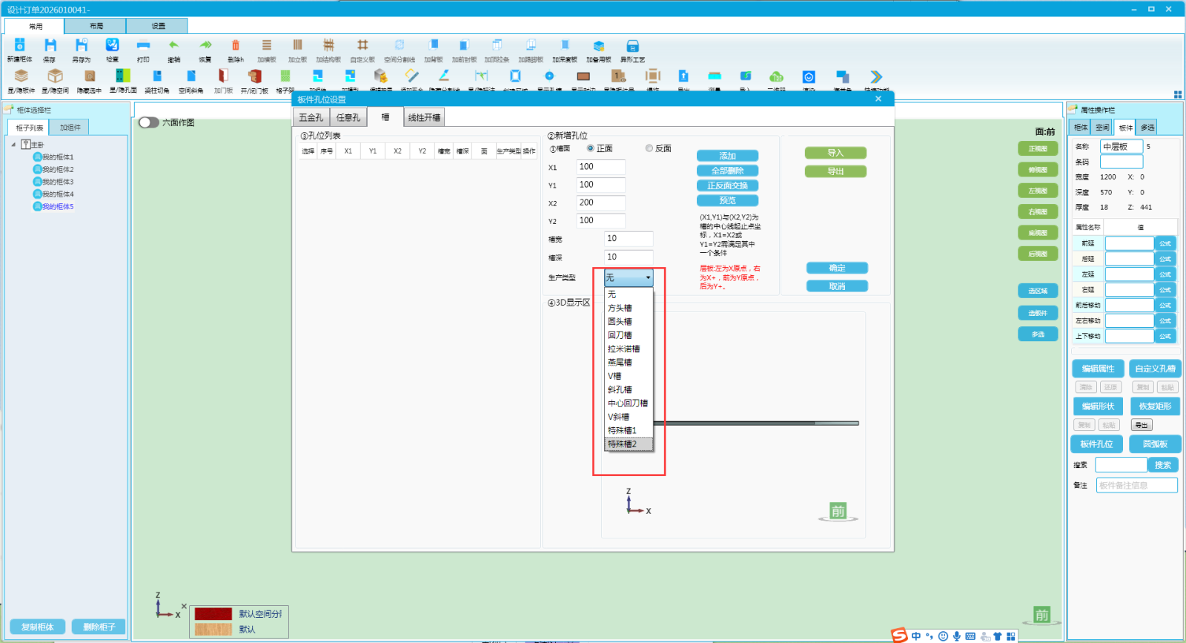This screenshot has width=1186, height=643.
Task: Pick 特殊槽2 in the production type list
Action: click(623, 444)
